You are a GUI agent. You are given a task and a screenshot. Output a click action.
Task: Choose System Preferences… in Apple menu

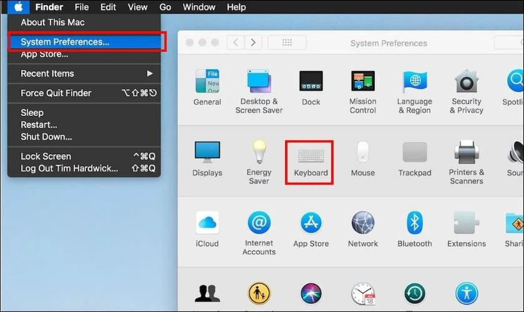84,42
